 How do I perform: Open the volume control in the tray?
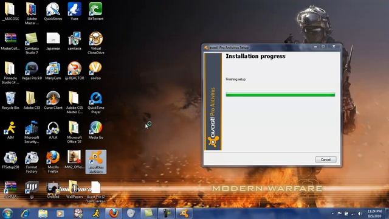[359, 214]
